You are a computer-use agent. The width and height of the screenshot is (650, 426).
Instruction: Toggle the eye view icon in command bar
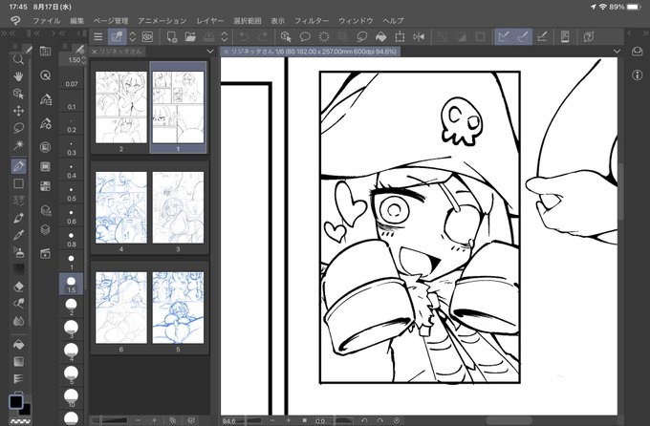[147, 37]
